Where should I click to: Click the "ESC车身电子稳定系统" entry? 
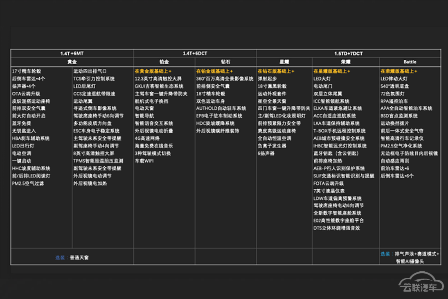coord(96,131)
